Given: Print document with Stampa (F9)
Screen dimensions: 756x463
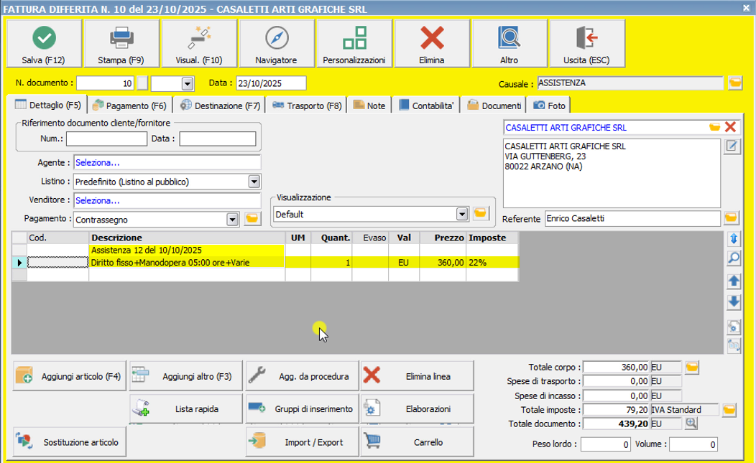Looking at the screenshot, I should [121, 43].
